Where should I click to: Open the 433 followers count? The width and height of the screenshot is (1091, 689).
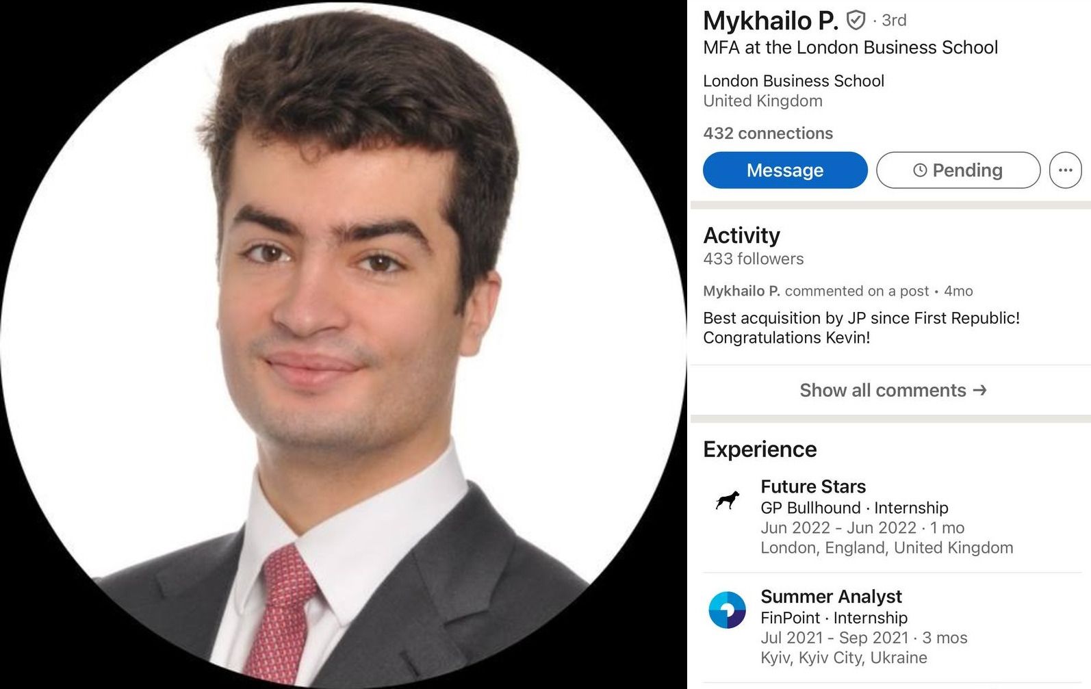754,259
